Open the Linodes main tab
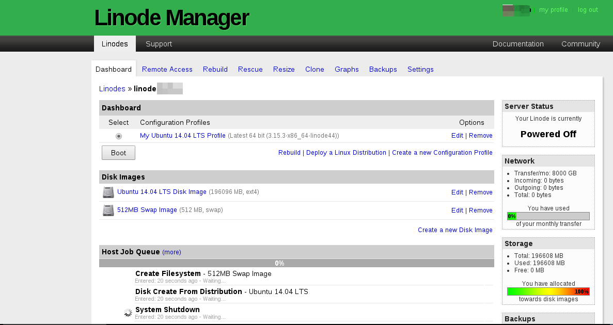The width and height of the screenshot is (613, 325). coord(115,44)
